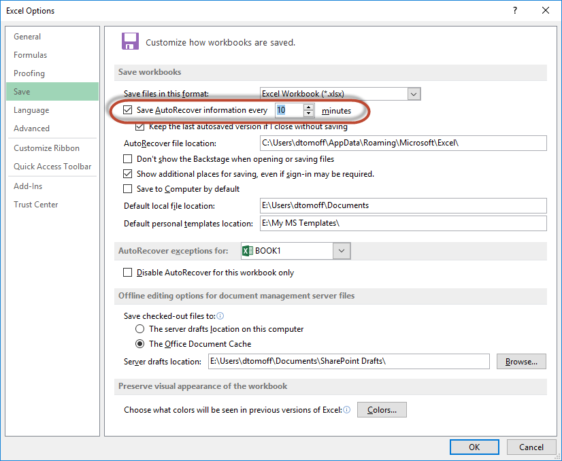Screen dimensions: 562x461
Task: Open the Trust Center section
Action: click(x=35, y=204)
